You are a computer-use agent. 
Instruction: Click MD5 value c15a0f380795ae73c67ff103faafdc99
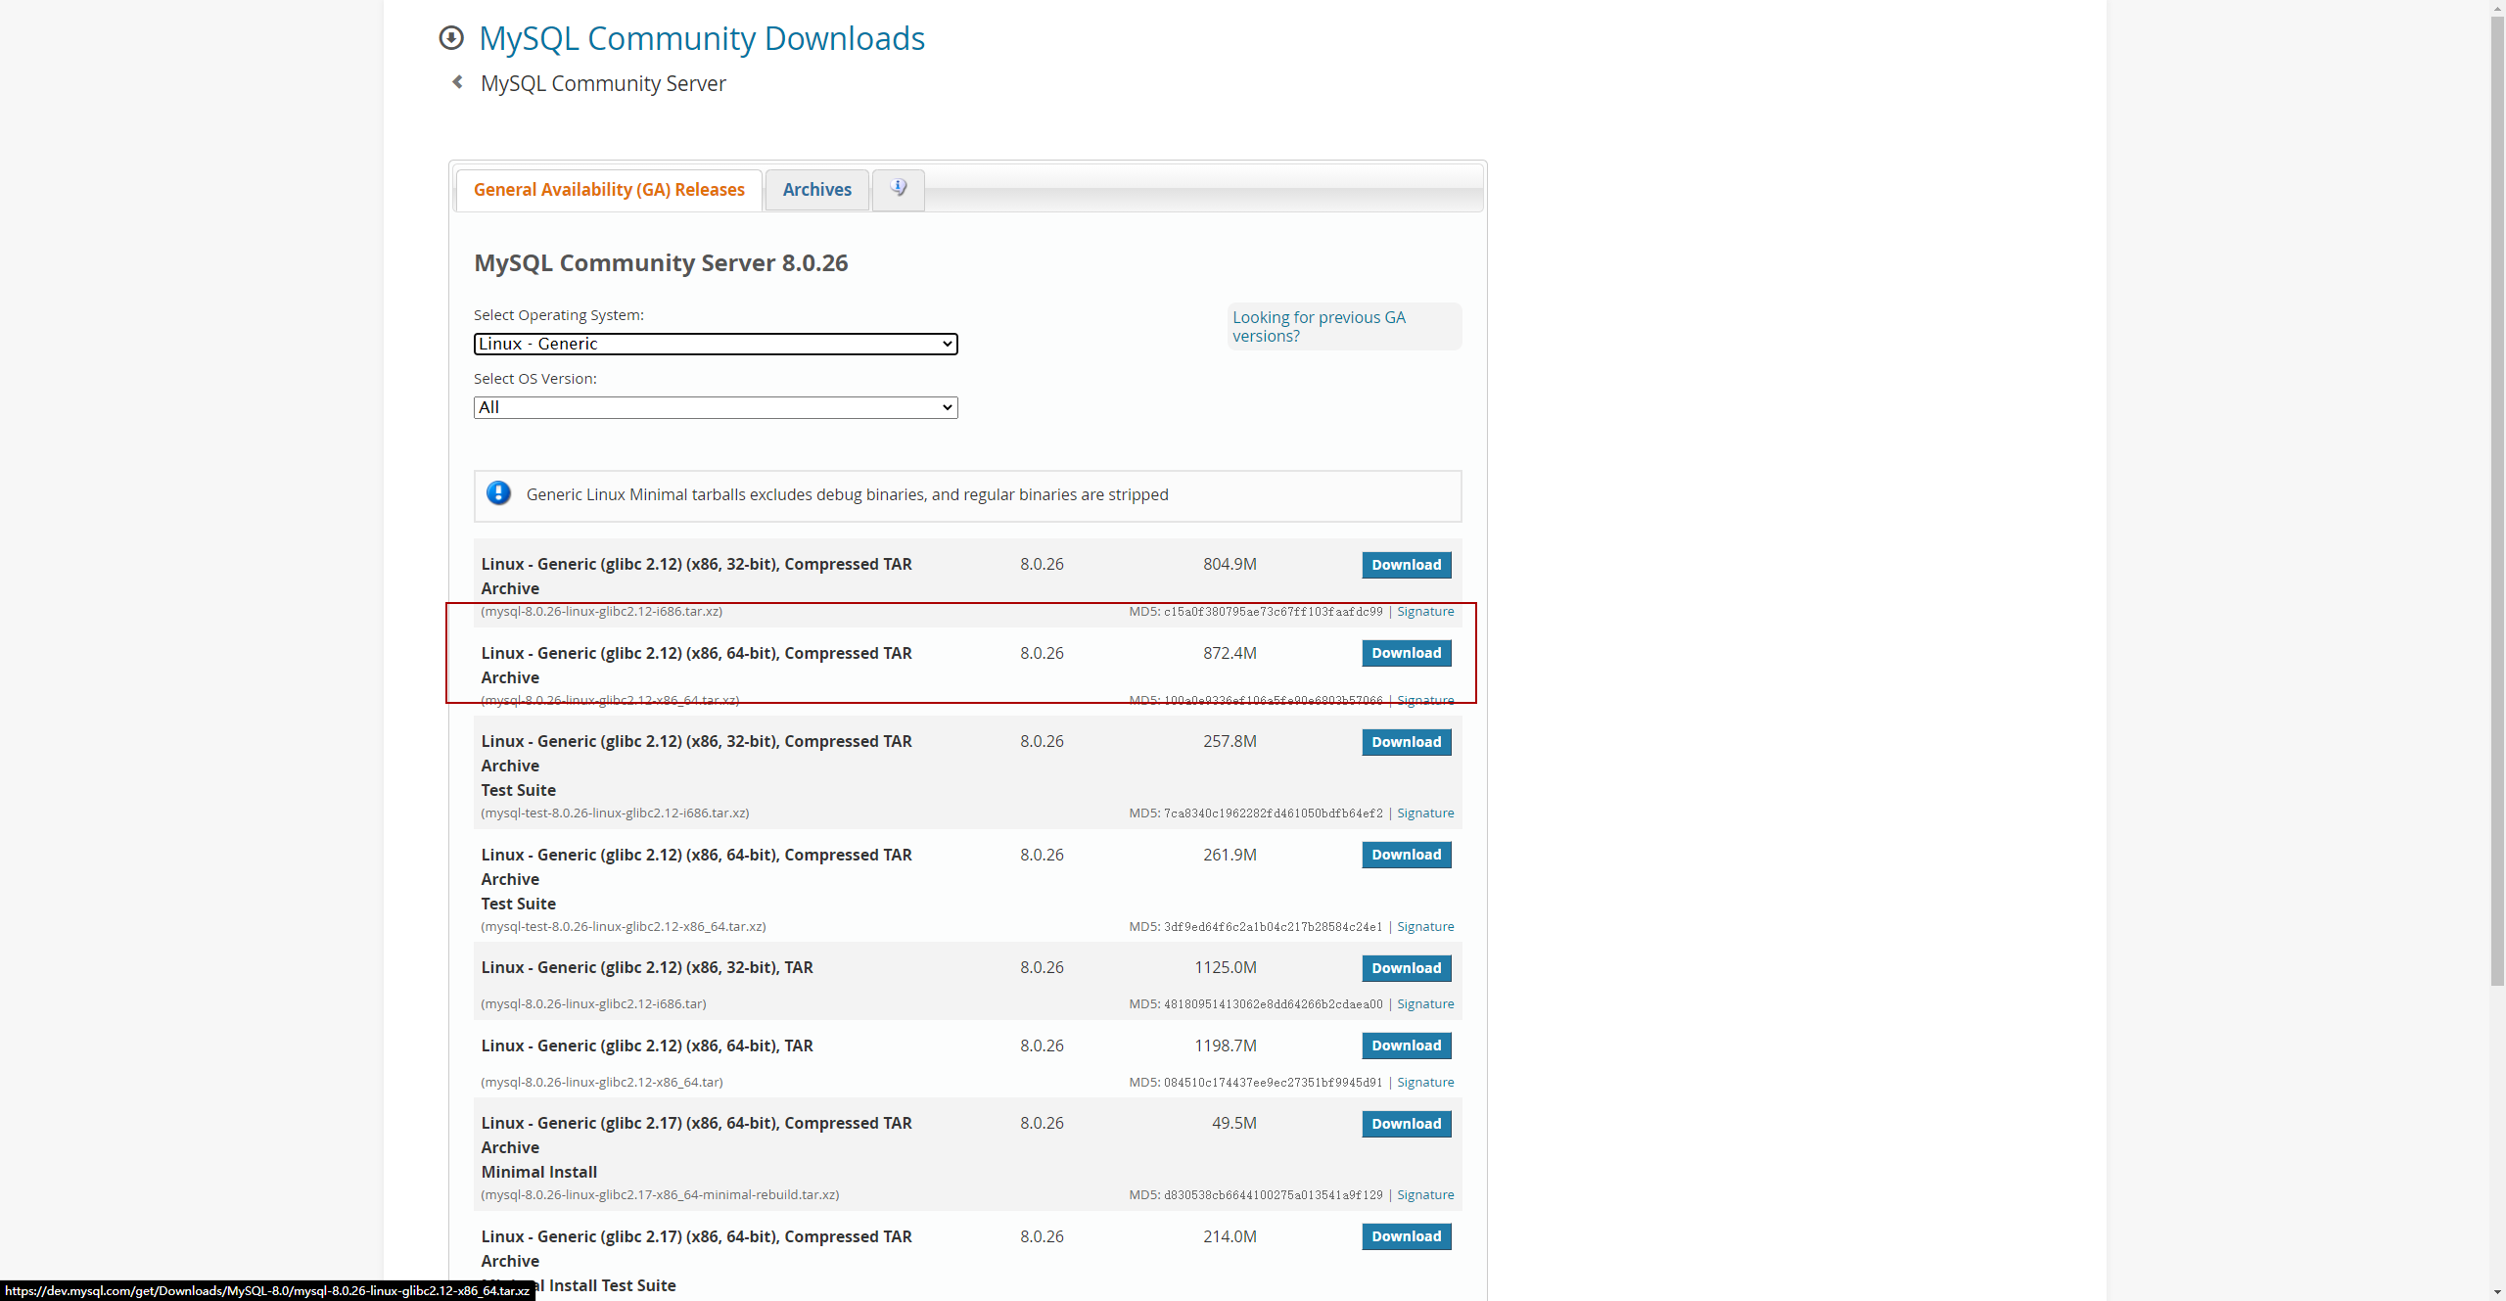coord(1273,611)
